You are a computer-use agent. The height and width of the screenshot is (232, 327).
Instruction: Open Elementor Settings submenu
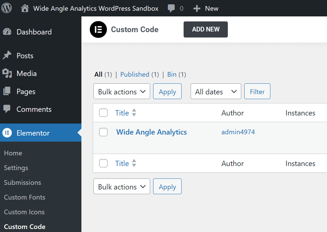click(x=16, y=168)
